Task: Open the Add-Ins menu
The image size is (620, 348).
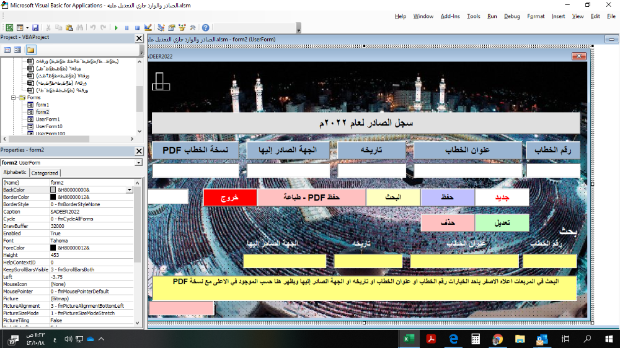Action: click(450, 16)
